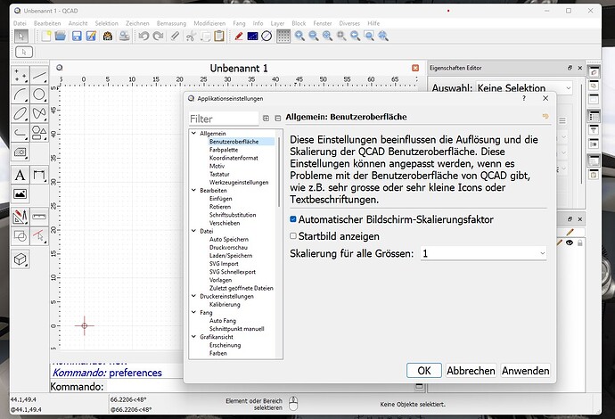
Task: Open the Dimension tools
Action: pyautogui.click(x=39, y=175)
